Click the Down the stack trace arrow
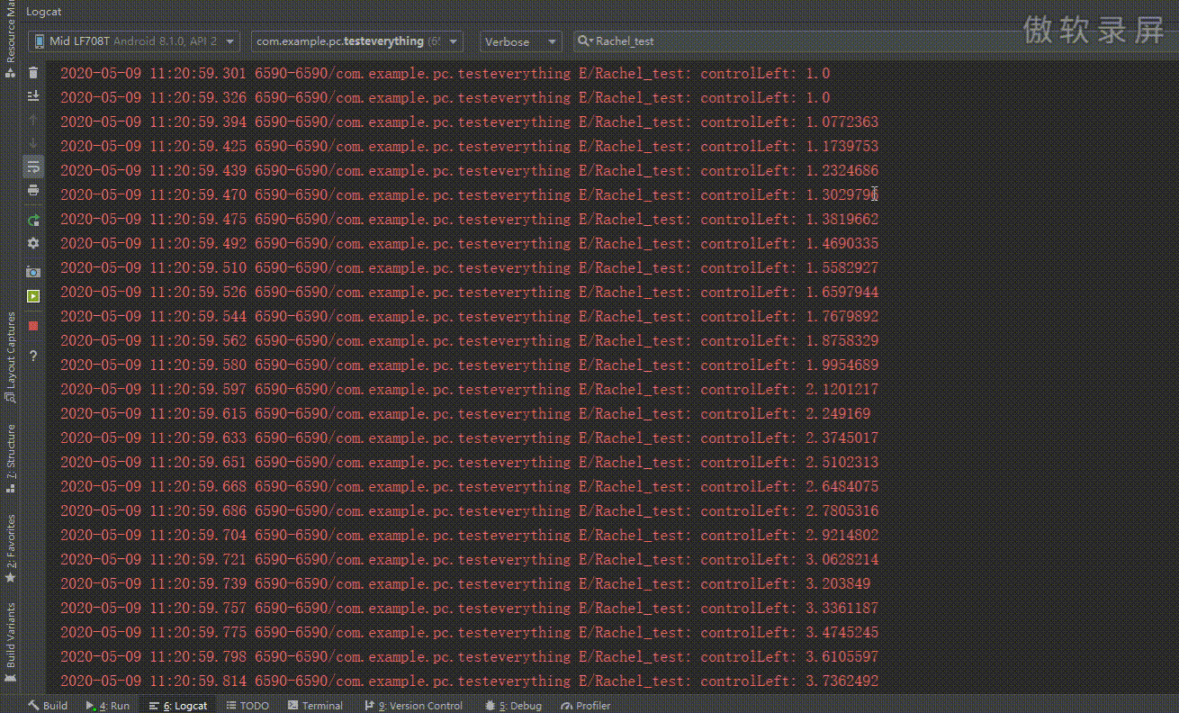1179x713 pixels. [x=33, y=143]
